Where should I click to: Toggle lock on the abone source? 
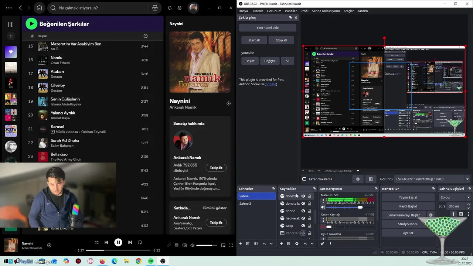[x=310, y=211]
